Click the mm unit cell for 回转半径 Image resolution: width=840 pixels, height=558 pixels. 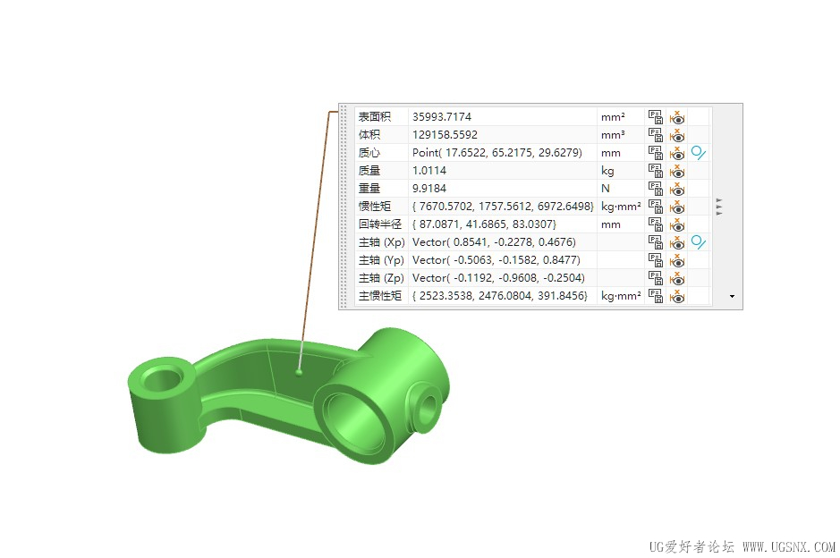pos(620,224)
